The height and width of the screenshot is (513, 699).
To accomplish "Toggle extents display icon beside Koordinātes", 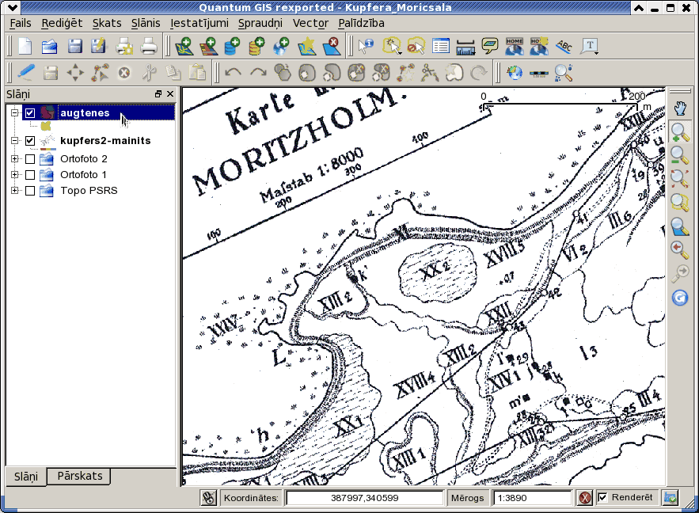I will pyautogui.click(x=208, y=498).
